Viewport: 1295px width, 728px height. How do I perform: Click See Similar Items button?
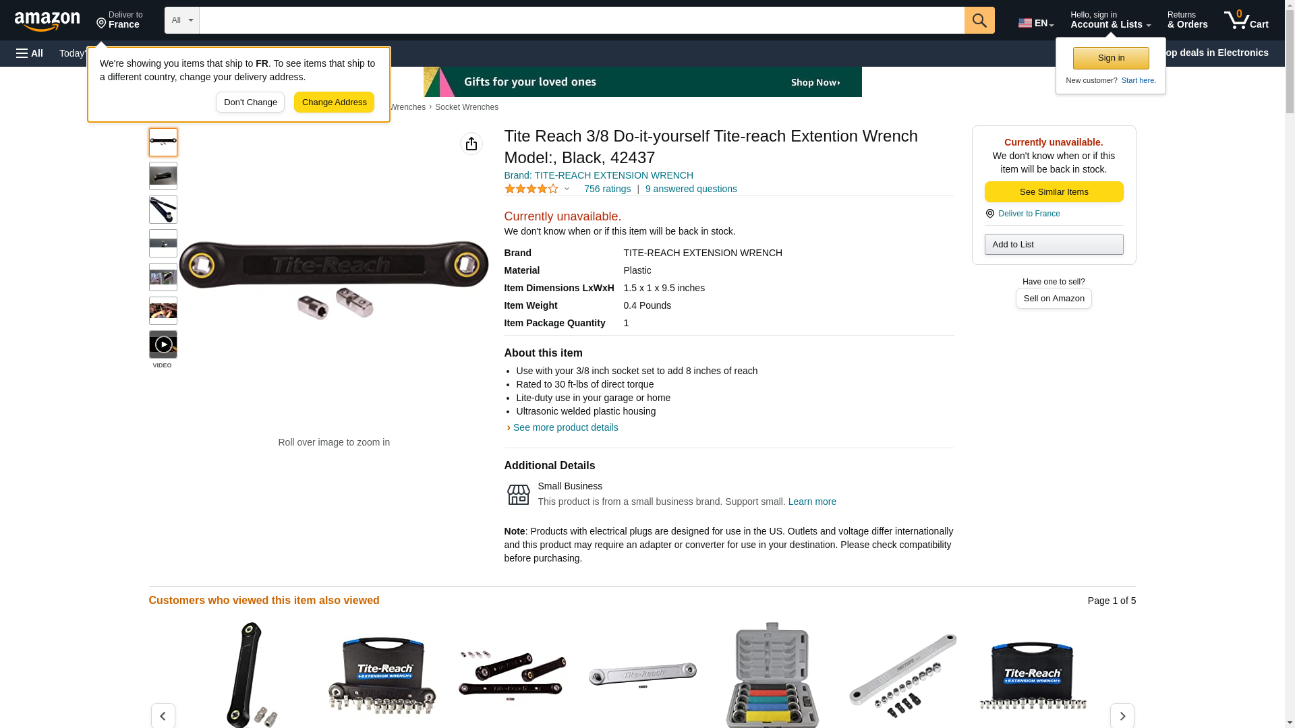click(1054, 192)
